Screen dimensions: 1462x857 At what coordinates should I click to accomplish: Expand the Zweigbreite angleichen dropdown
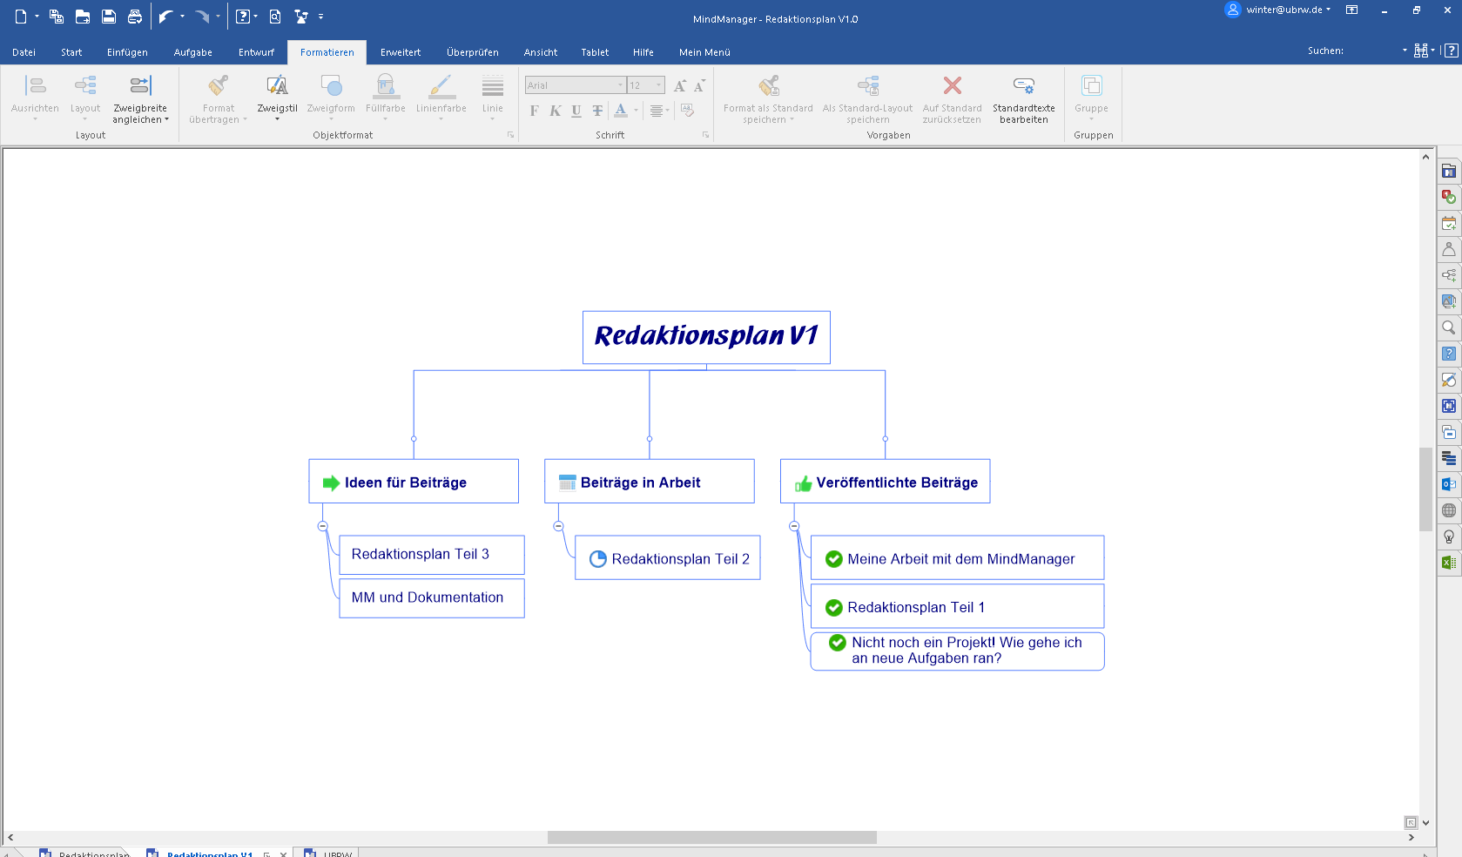pyautogui.click(x=166, y=120)
